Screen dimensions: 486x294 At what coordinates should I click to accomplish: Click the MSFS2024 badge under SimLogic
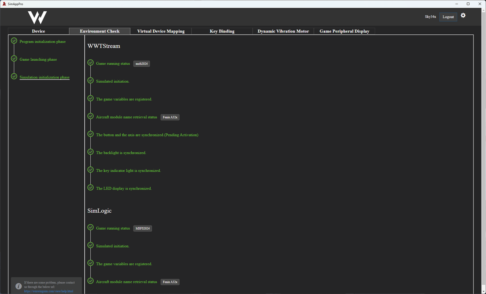coord(143,228)
